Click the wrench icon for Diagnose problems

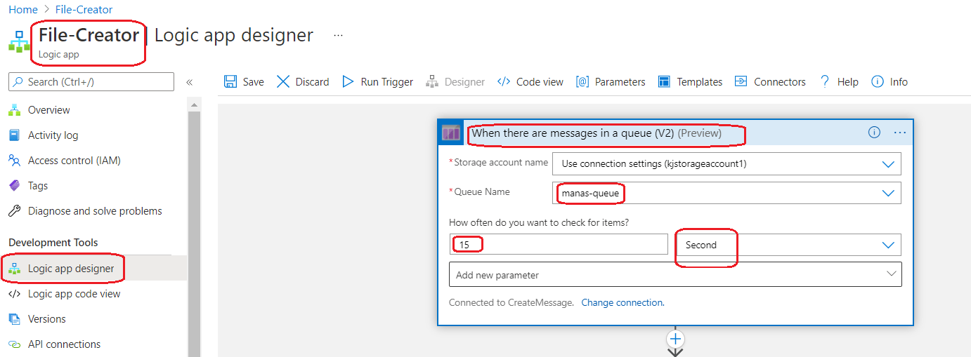click(15, 211)
